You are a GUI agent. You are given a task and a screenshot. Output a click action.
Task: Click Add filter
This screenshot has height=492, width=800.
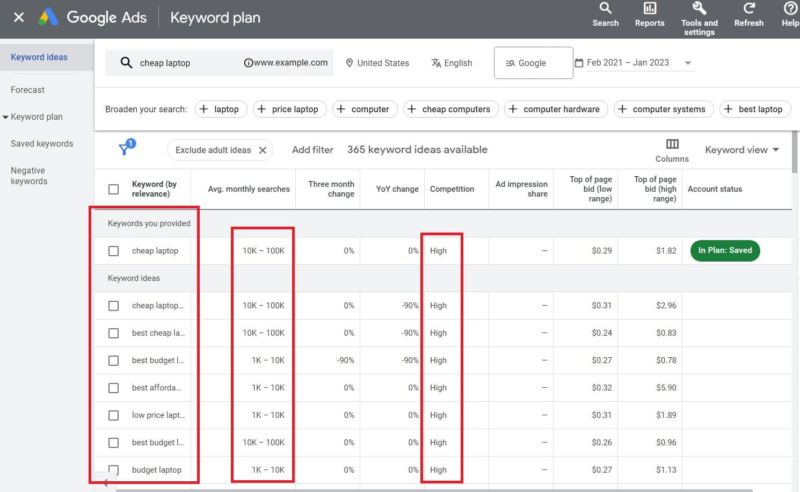coord(312,150)
